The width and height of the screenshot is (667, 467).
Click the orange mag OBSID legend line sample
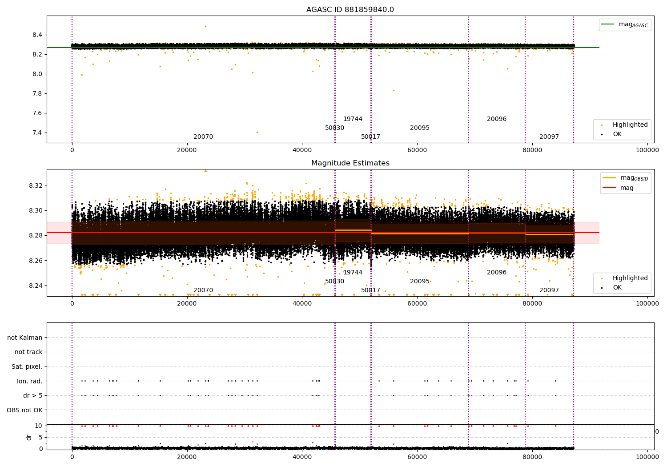pos(609,177)
